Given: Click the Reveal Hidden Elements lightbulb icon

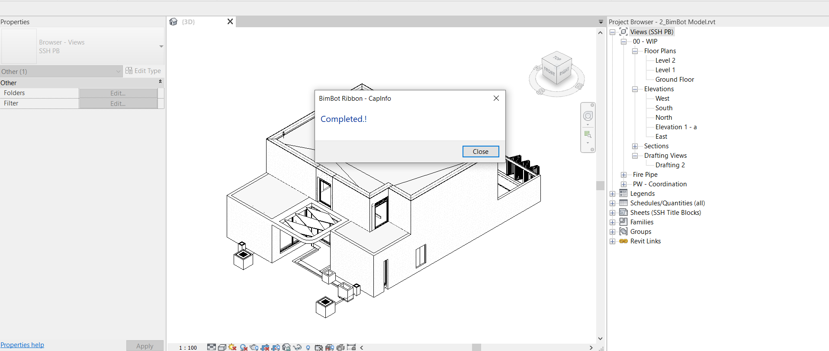Looking at the screenshot, I should click(x=308, y=347).
